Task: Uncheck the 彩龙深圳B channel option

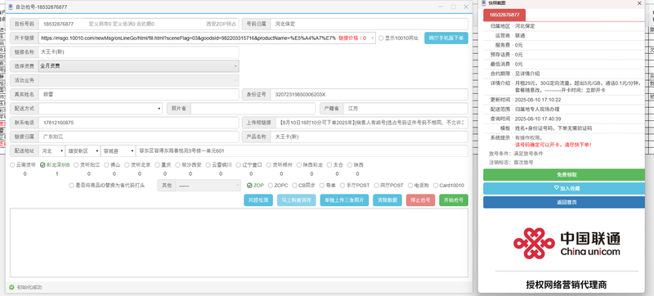Action: point(43,164)
